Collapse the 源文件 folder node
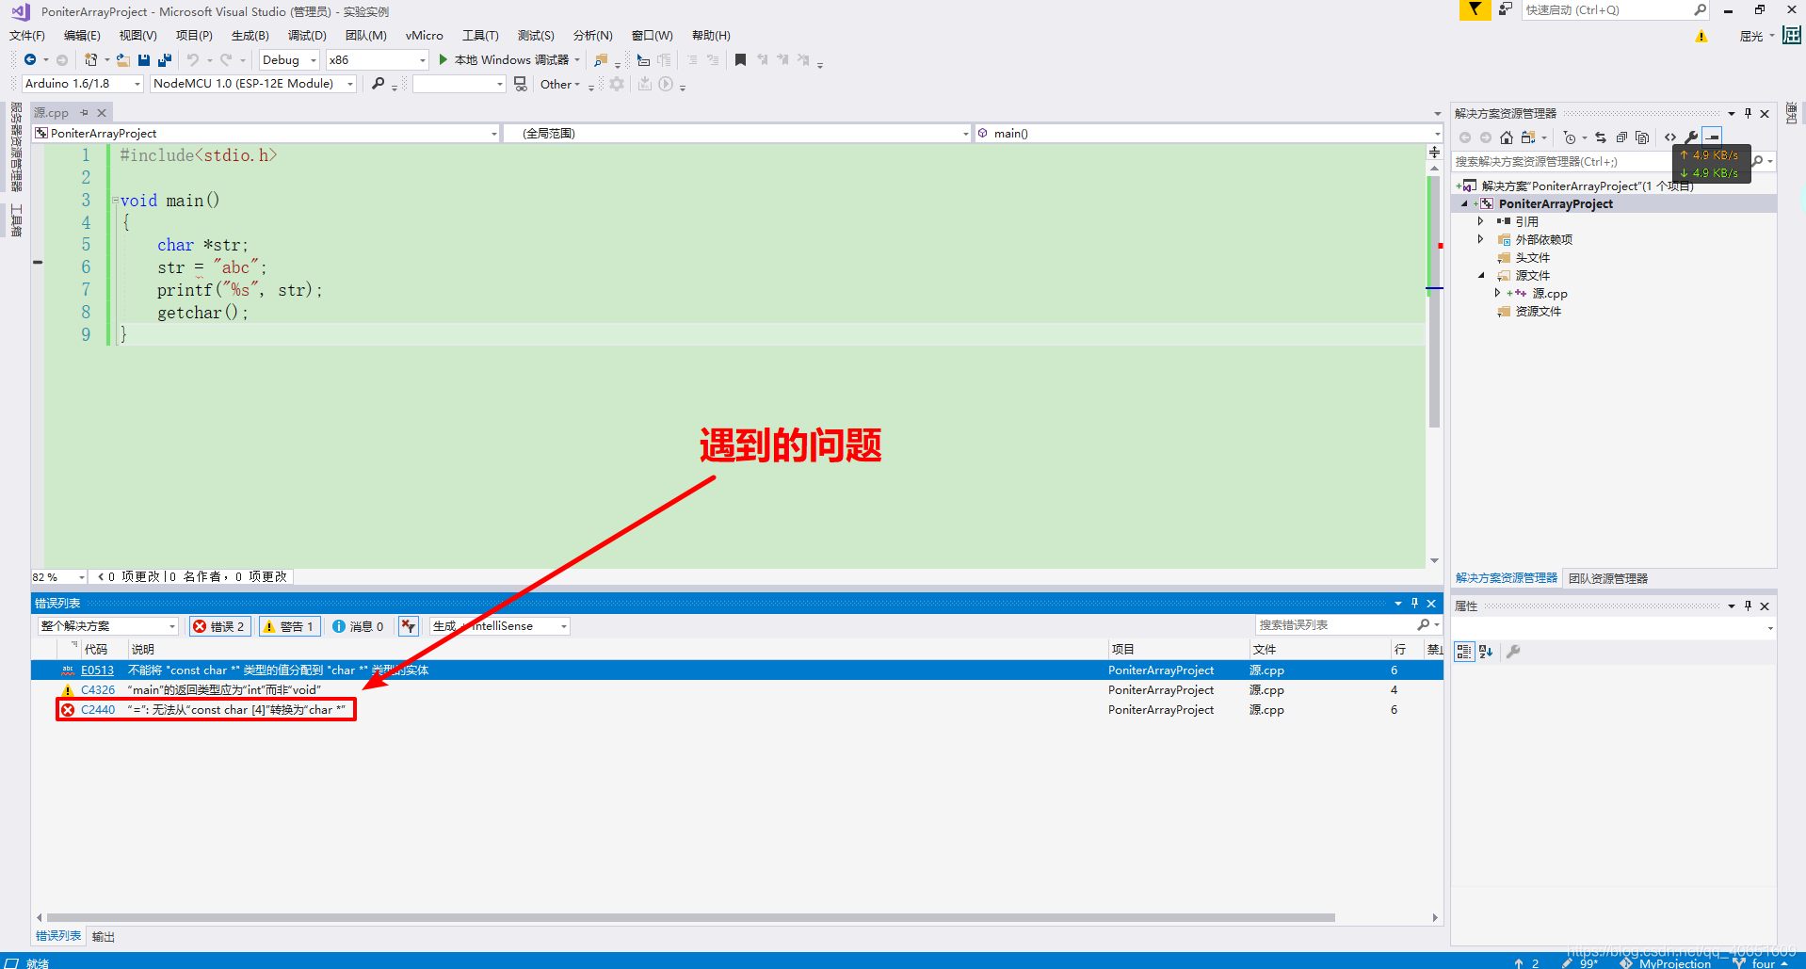 (x=1481, y=275)
